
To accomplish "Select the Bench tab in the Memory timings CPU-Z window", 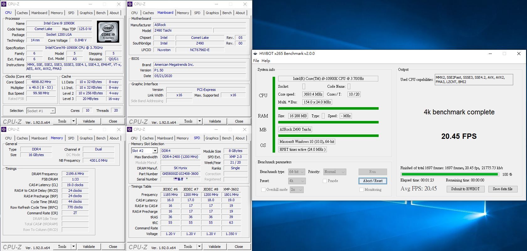I will click(x=101, y=138).
